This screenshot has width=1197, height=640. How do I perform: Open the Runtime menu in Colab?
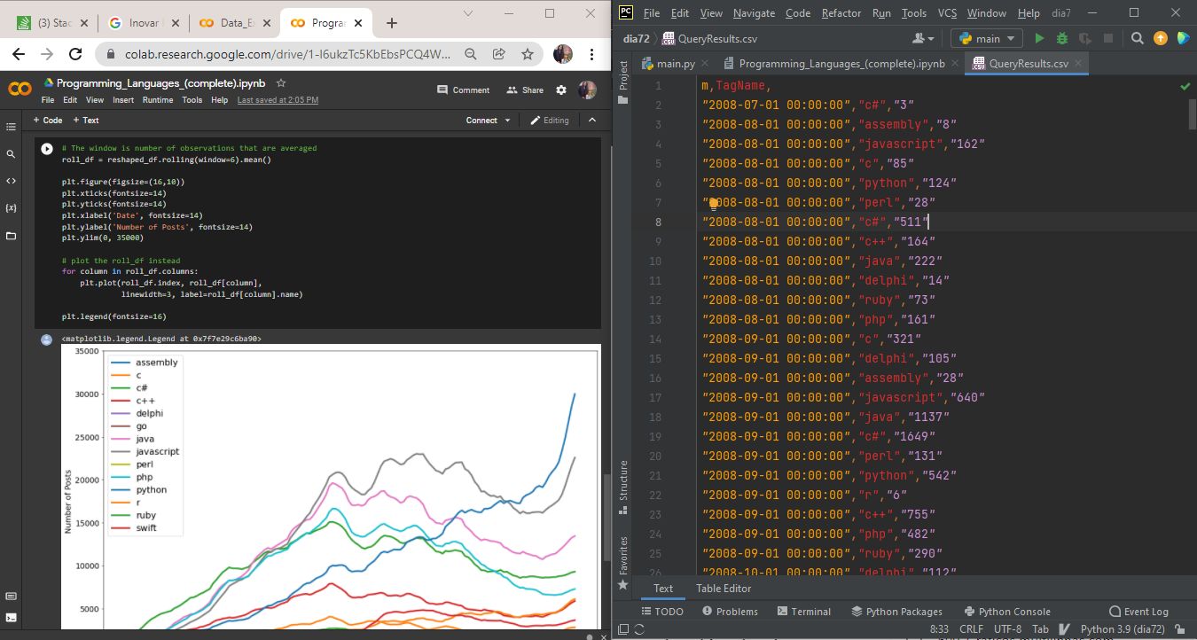coord(158,100)
